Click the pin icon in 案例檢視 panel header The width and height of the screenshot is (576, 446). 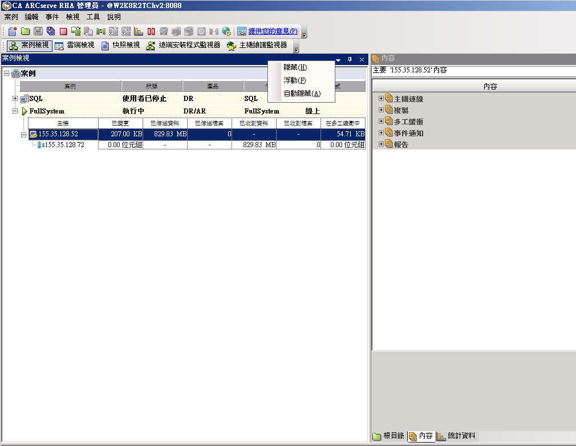point(350,59)
